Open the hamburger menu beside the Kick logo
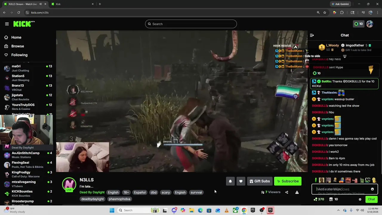This screenshot has width=382, height=215. [x=7, y=24]
